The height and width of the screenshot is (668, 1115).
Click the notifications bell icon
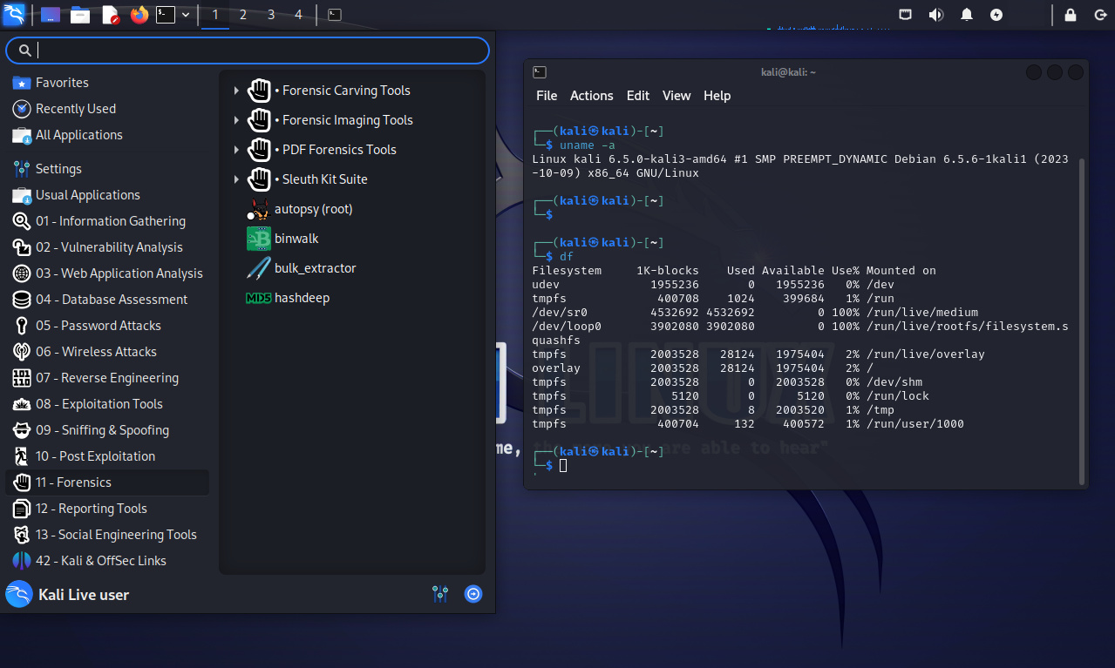point(967,15)
